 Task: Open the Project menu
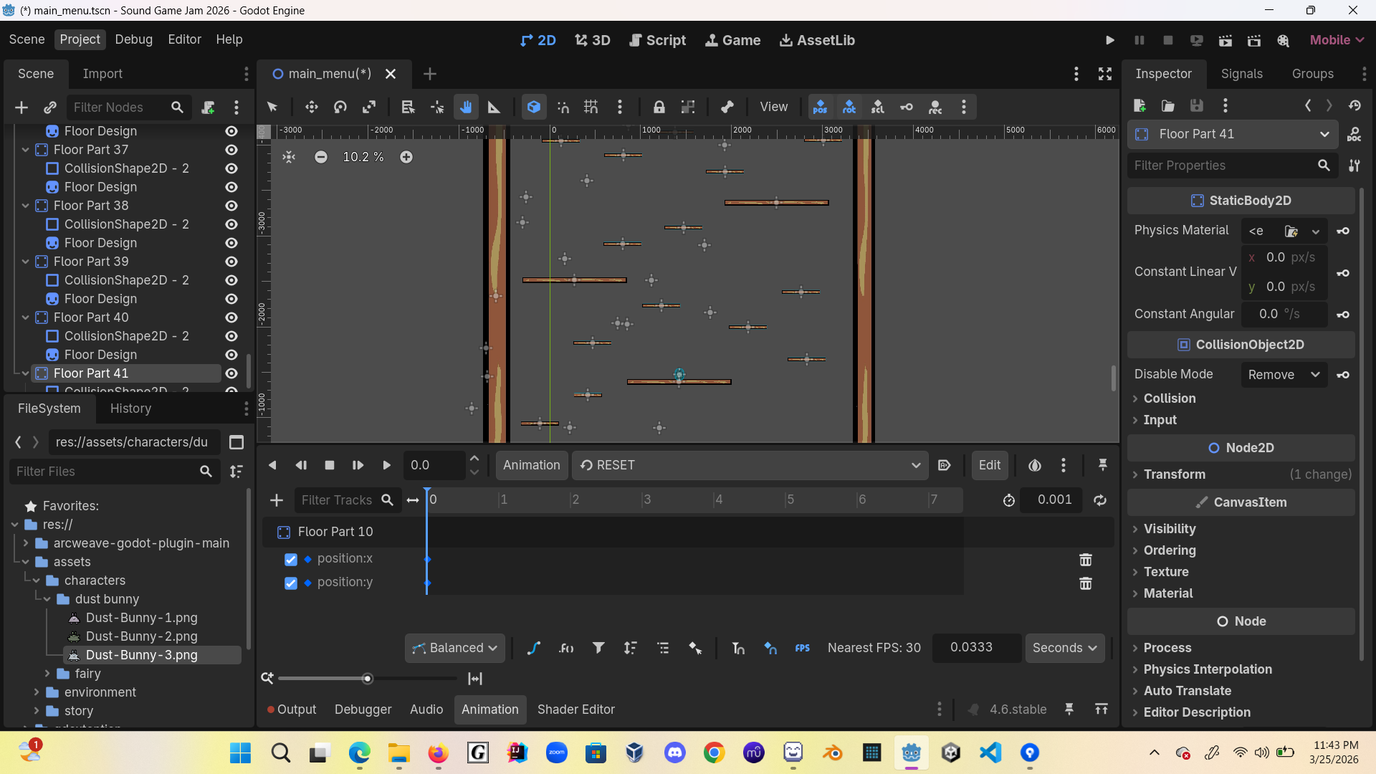pos(80,39)
